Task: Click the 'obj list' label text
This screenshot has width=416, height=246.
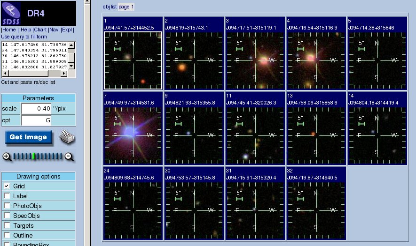Action: coord(110,7)
